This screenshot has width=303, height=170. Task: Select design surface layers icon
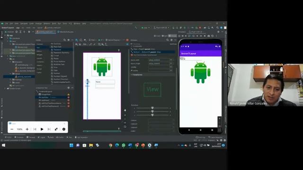[77, 40]
